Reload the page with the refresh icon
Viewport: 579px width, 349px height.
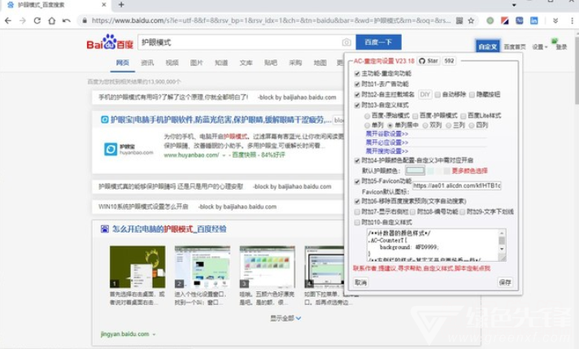coord(37,20)
